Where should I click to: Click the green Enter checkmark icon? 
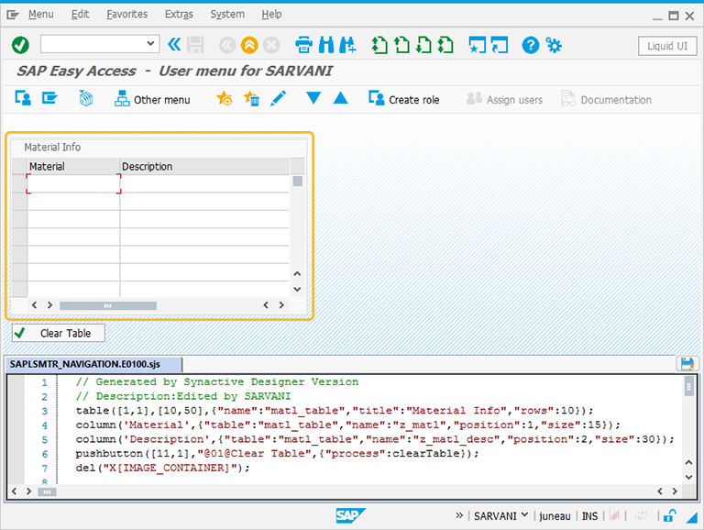[x=20, y=45]
